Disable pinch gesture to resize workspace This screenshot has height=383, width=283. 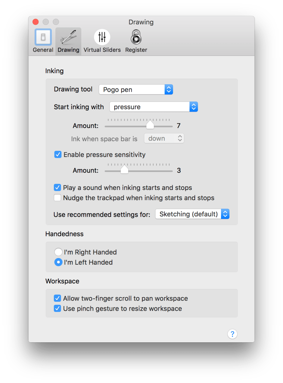58,309
